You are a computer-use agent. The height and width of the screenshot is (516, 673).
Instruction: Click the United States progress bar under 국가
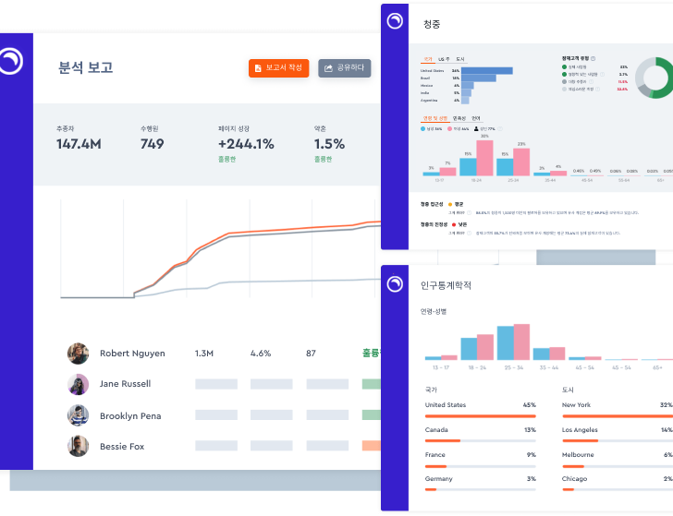click(x=480, y=415)
